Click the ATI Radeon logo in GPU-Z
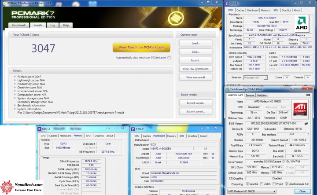317x195 pixels. [300, 109]
